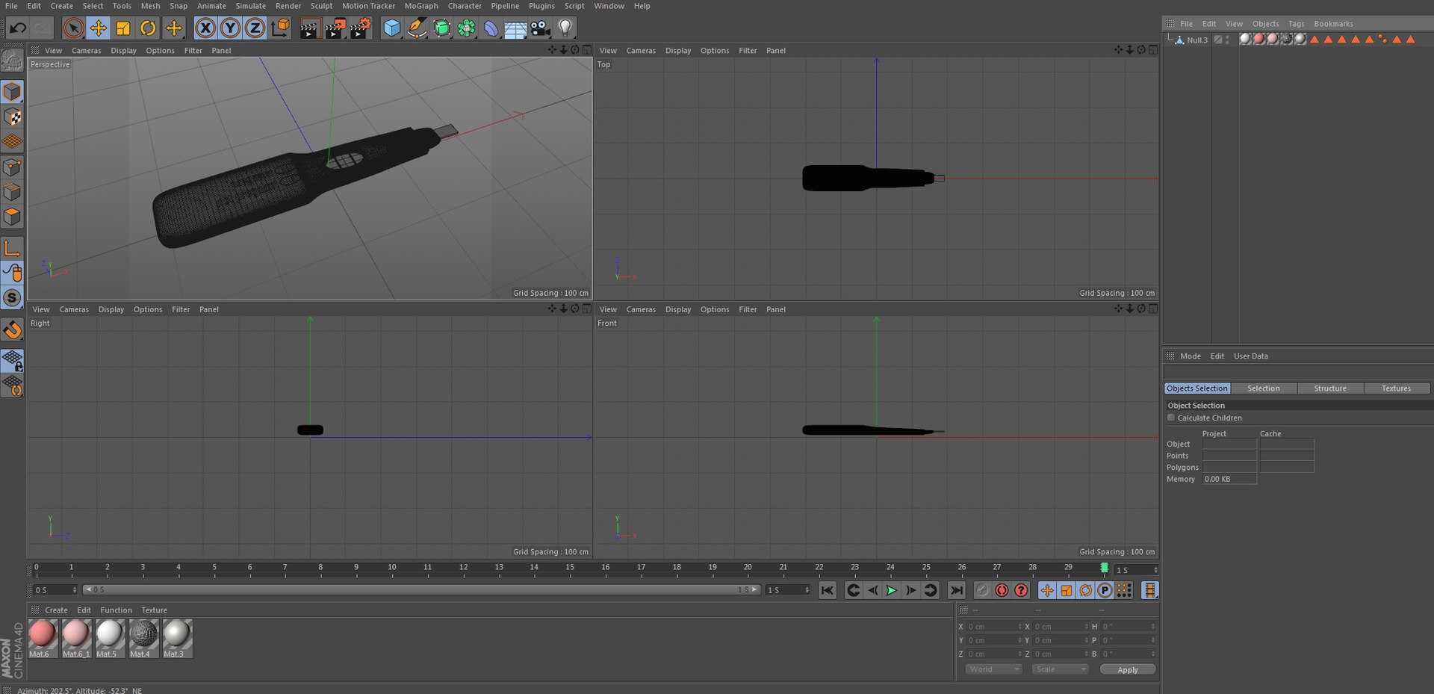Open Display menu in Top viewport
This screenshot has width=1434, height=694.
pos(678,51)
